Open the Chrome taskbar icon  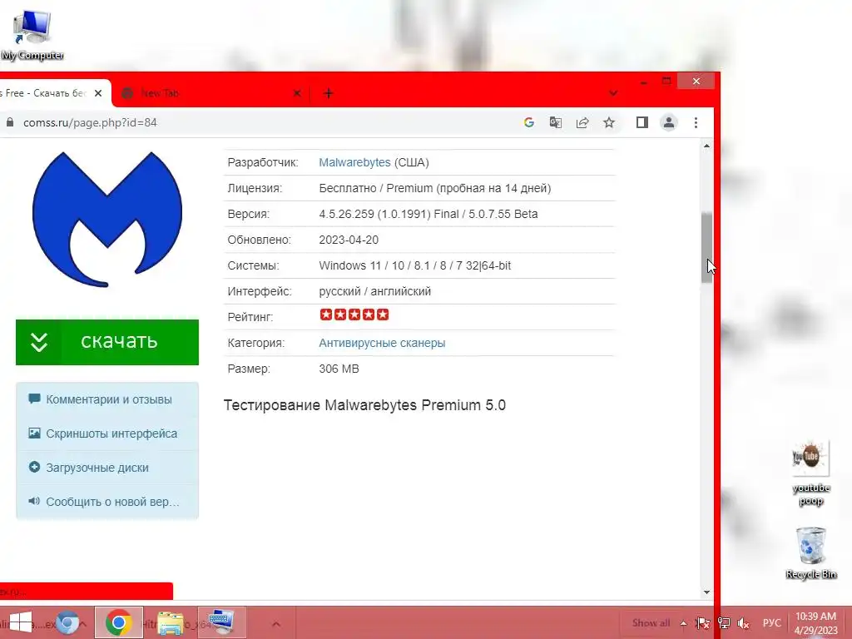click(118, 622)
